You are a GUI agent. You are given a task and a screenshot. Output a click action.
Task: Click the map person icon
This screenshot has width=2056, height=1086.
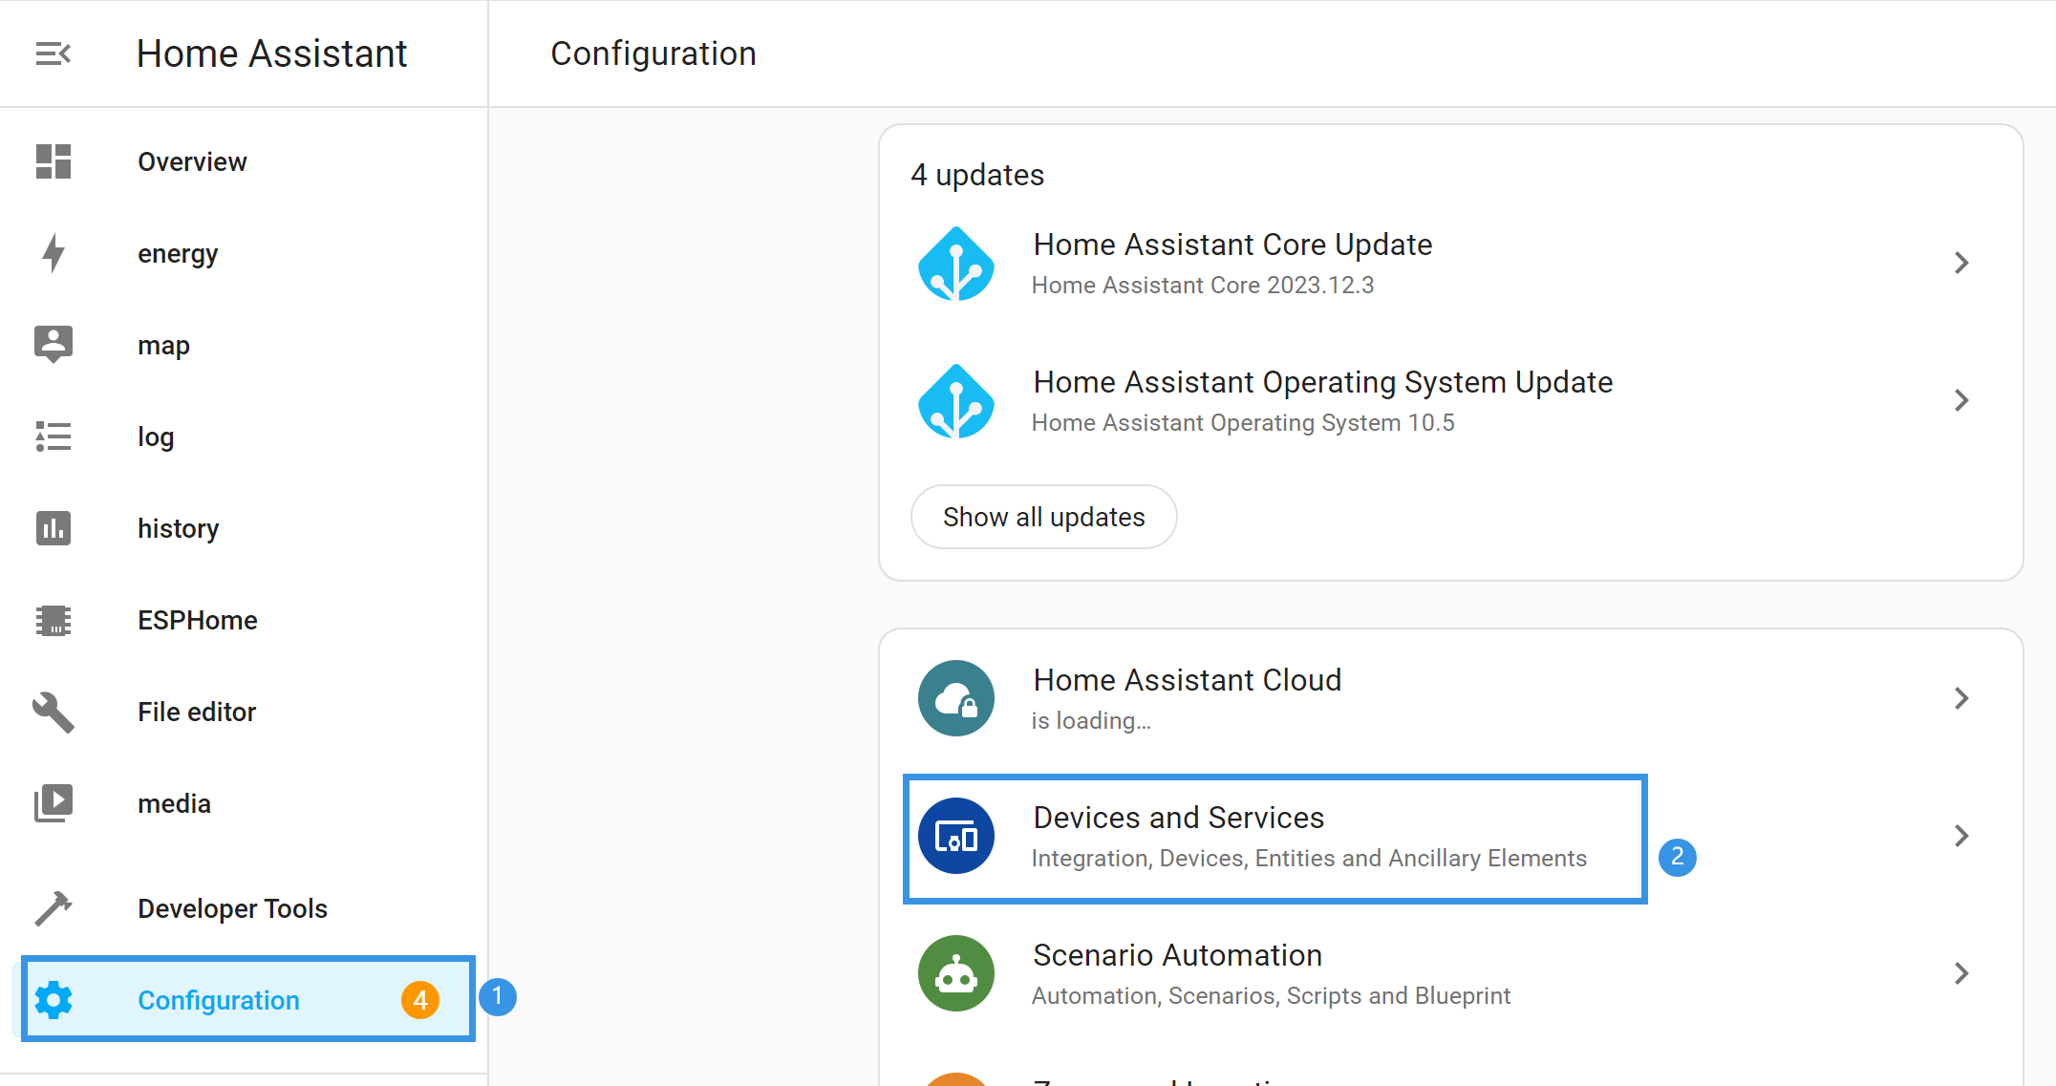(x=54, y=344)
